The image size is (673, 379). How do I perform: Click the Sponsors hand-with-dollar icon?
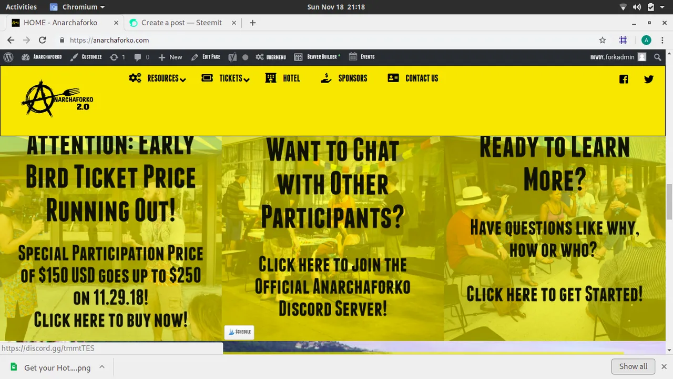[326, 78]
